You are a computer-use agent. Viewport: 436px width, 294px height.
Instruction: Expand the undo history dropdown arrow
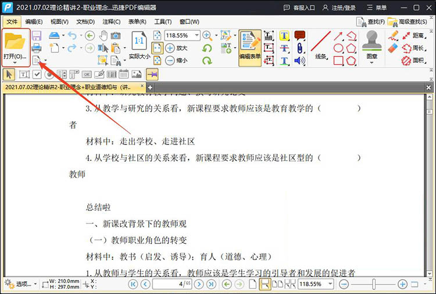[x=81, y=36]
